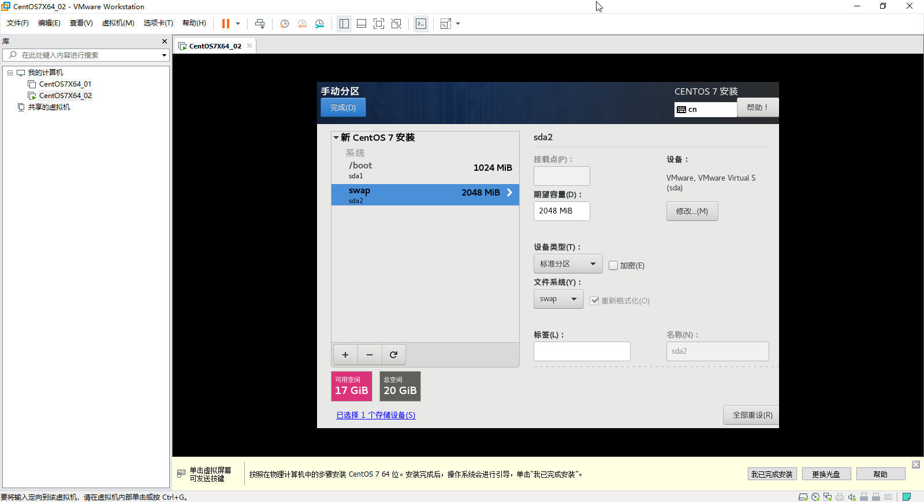Open the 设备类型 dropdown showing 标准分区
Image resolution: width=924 pixels, height=502 pixels.
click(568, 264)
